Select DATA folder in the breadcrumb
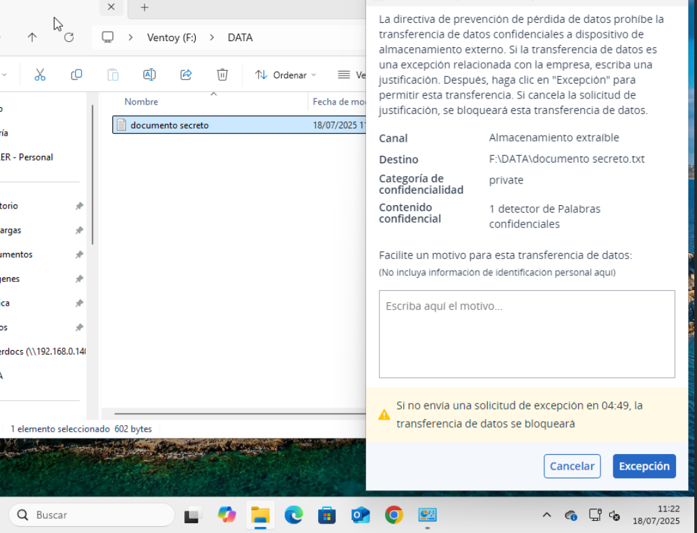 coord(240,37)
